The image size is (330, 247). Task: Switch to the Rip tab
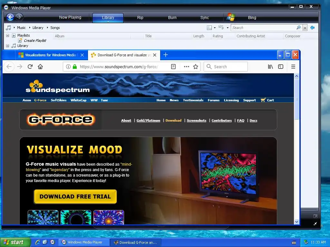[x=140, y=18]
